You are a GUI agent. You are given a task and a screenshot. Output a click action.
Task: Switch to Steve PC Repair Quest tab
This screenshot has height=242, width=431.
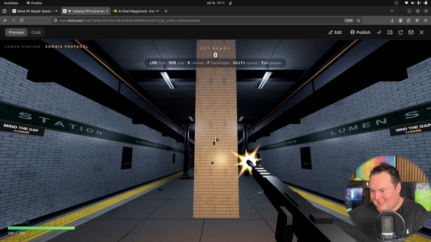click(34, 11)
